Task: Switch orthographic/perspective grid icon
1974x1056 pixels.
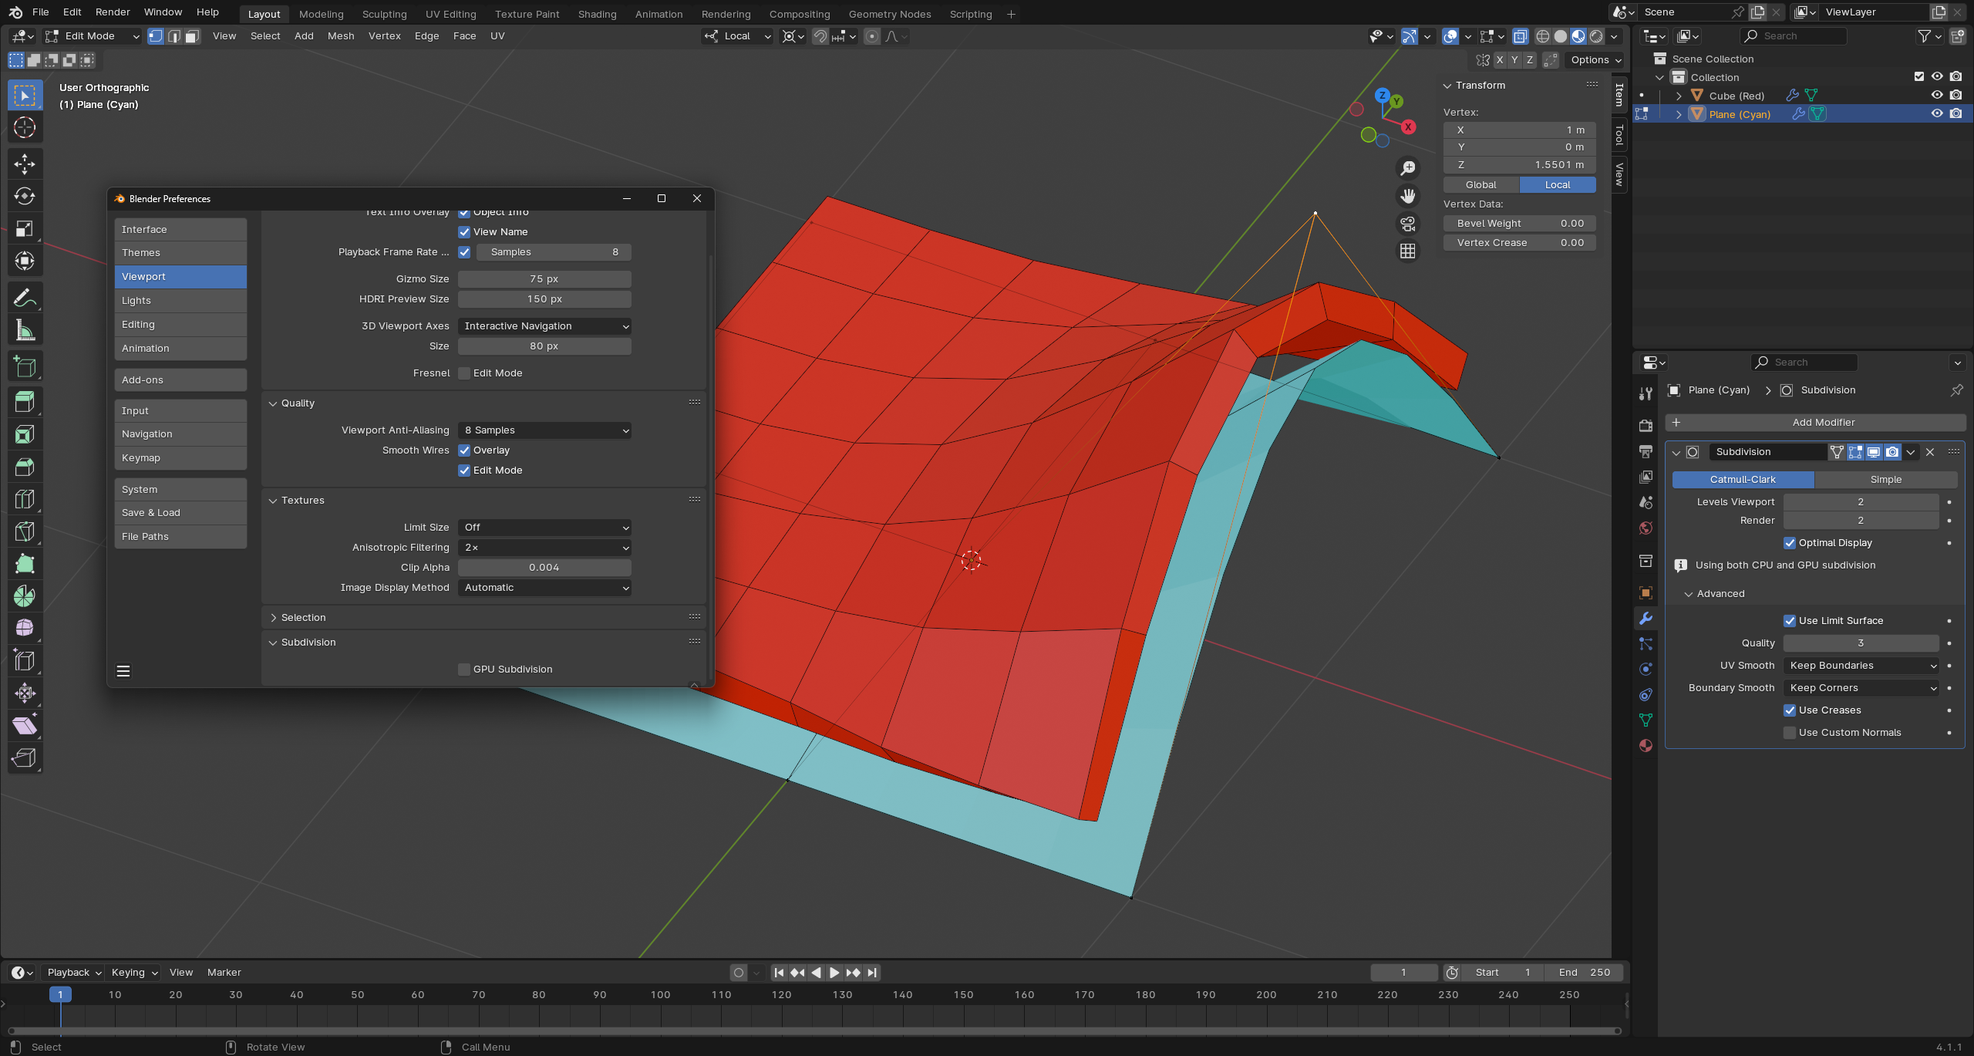Action: click(1408, 251)
